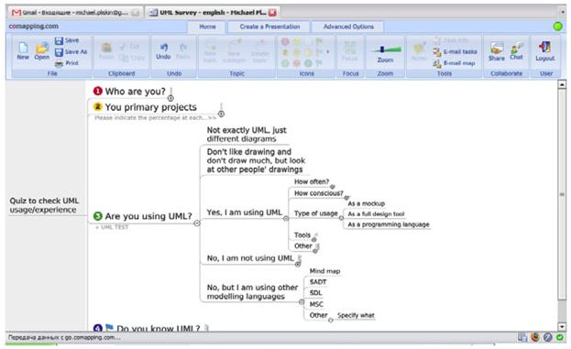The image size is (571, 349).
Task: Click the vertical scrollbar up arrow
Action: pyautogui.click(x=562, y=84)
